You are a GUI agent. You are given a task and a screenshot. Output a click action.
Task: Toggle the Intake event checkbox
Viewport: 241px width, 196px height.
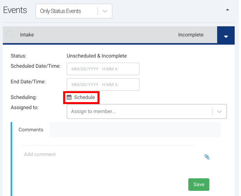[x=10, y=34]
